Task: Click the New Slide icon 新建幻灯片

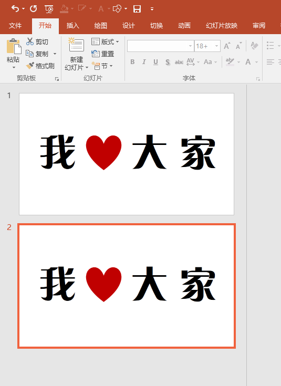Action: coord(76,45)
